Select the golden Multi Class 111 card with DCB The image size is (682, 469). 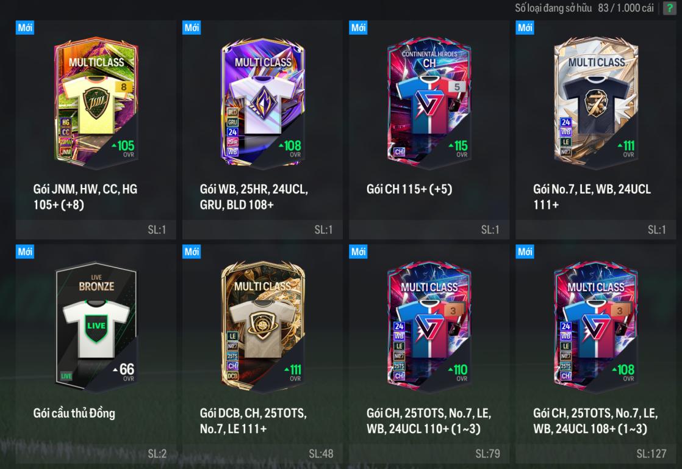pos(263,327)
